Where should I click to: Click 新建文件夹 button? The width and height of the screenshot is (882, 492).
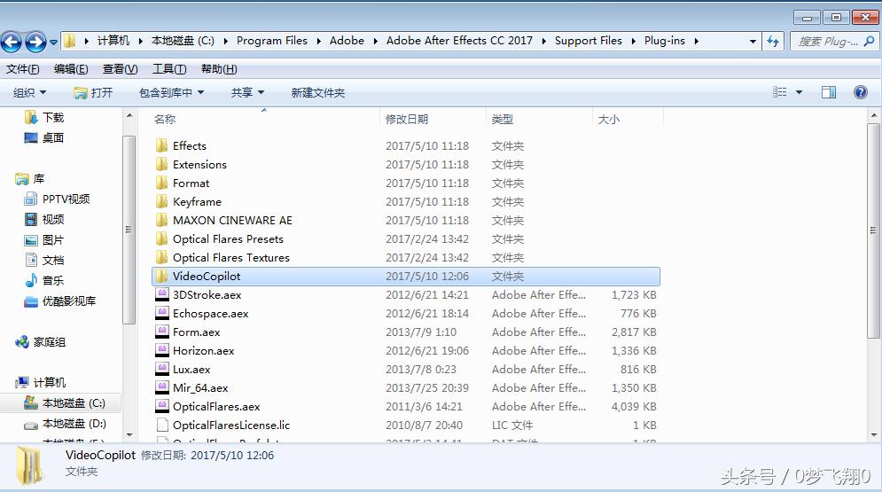click(x=318, y=93)
